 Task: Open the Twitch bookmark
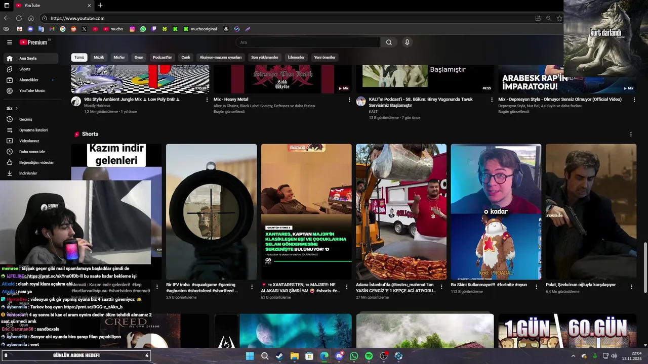pos(154,29)
